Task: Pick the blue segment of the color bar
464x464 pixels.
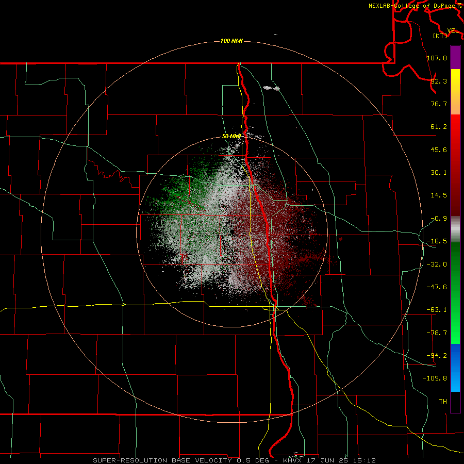Action: (455, 368)
